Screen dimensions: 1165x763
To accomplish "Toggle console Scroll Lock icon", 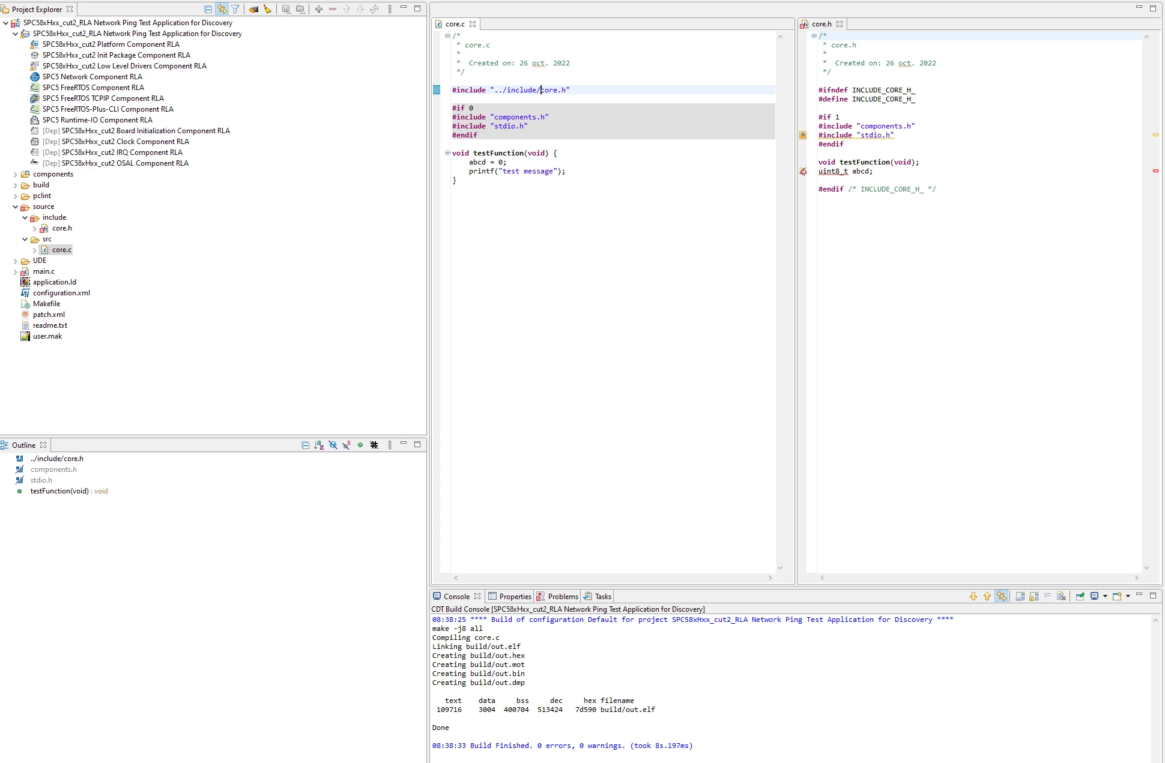I will [1033, 596].
